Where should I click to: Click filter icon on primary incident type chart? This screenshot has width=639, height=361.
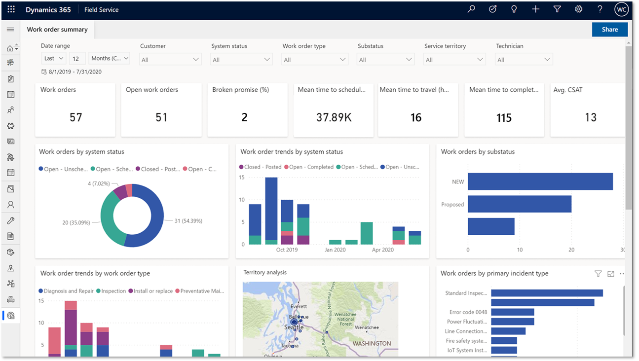598,274
